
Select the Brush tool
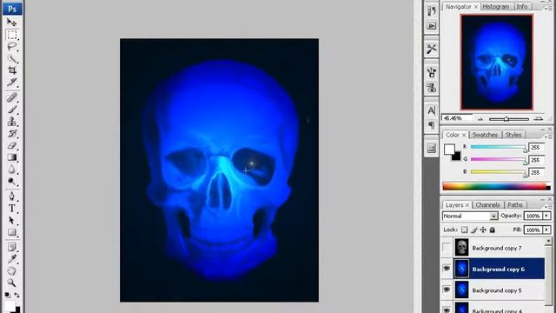click(x=11, y=110)
